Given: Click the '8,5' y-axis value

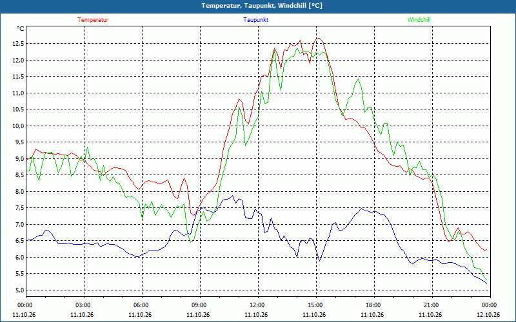Looking at the screenshot, I should click(20, 175).
